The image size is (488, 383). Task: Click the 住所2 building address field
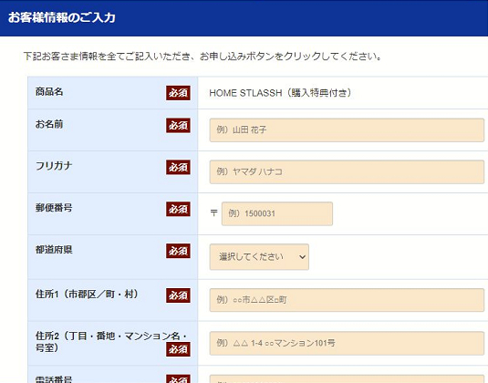(347, 343)
